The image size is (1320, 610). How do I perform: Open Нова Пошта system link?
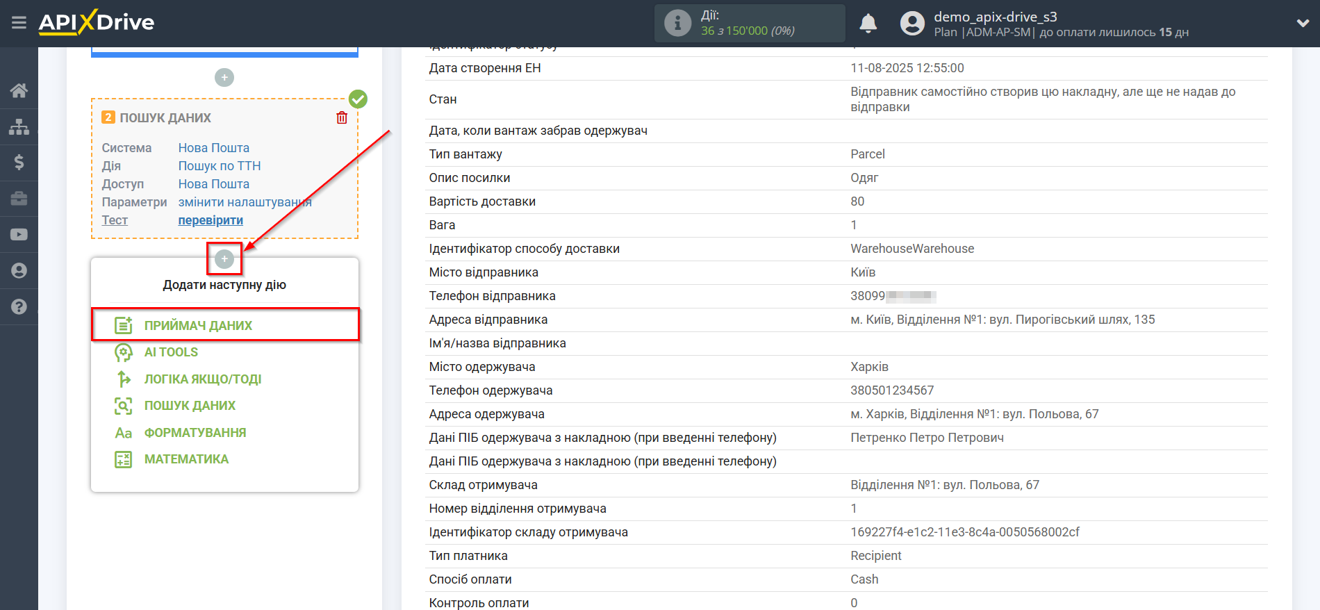coord(214,148)
